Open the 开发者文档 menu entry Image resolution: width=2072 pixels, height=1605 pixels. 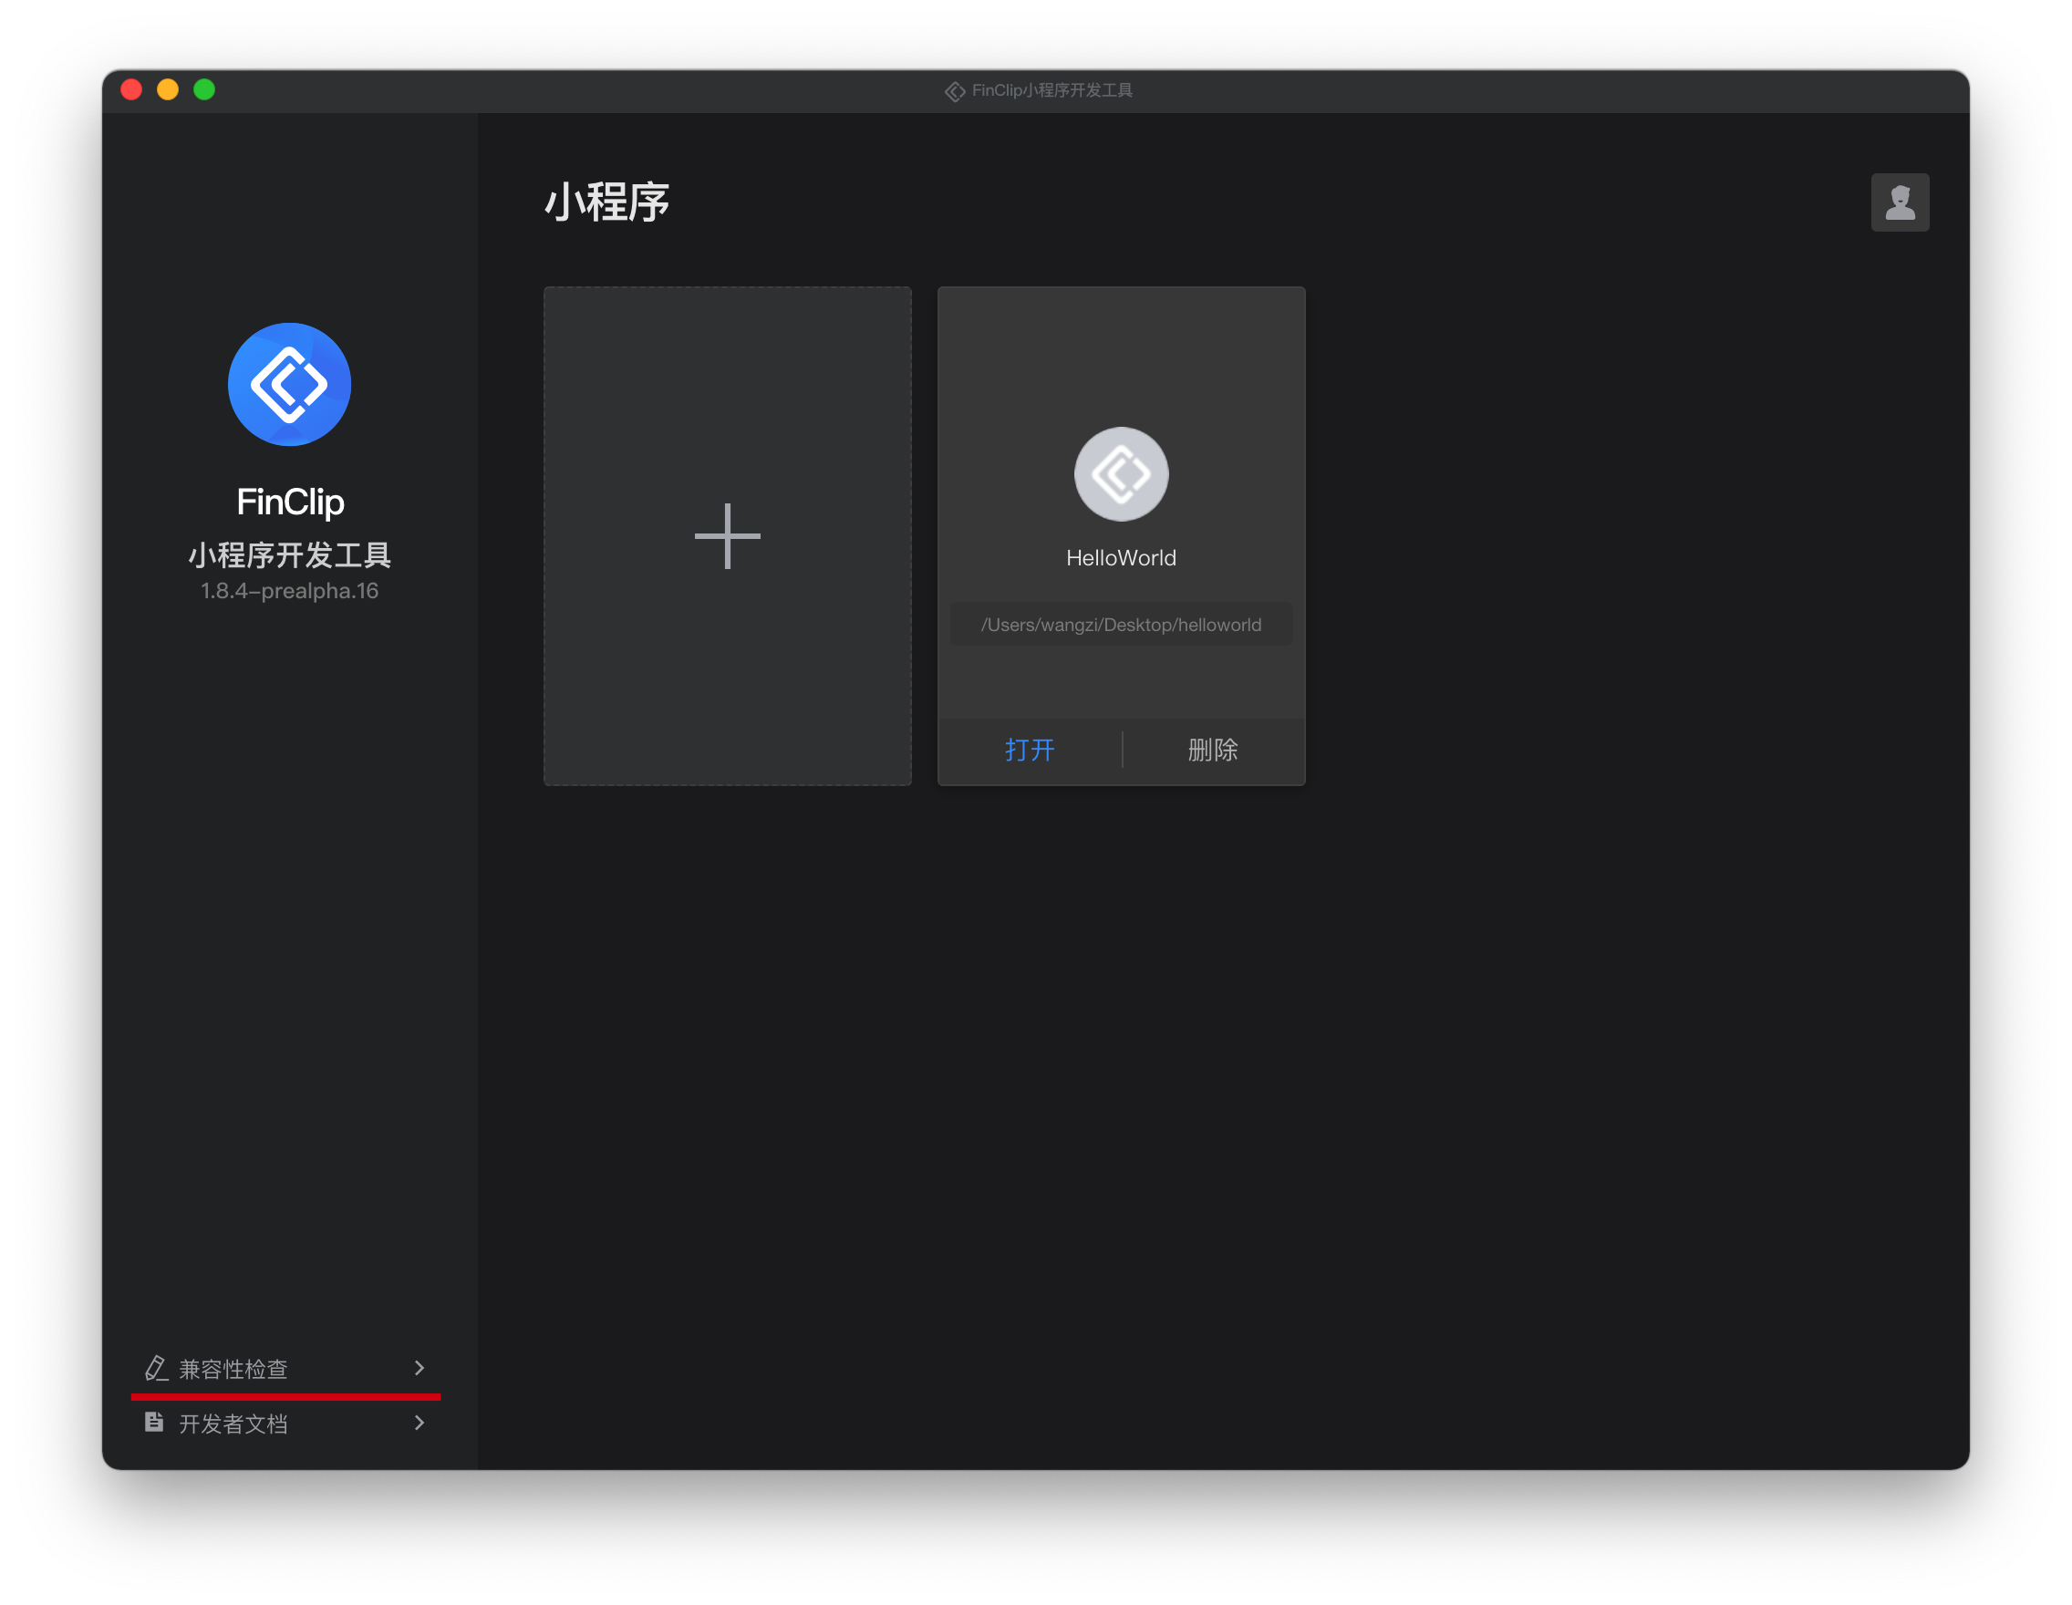[x=233, y=1424]
